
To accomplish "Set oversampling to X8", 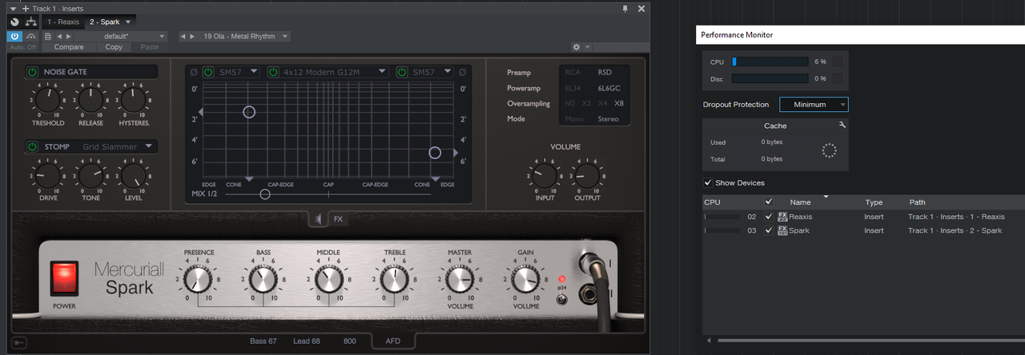I will tap(619, 103).
